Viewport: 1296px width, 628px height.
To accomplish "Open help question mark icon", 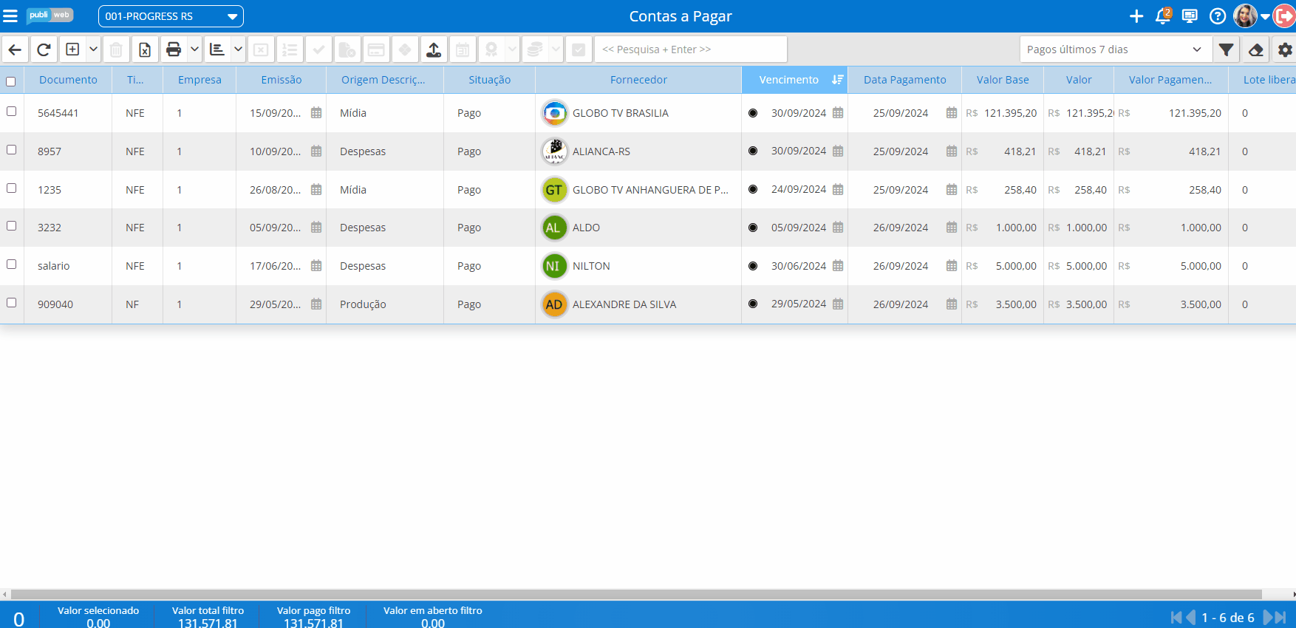I will tap(1218, 16).
